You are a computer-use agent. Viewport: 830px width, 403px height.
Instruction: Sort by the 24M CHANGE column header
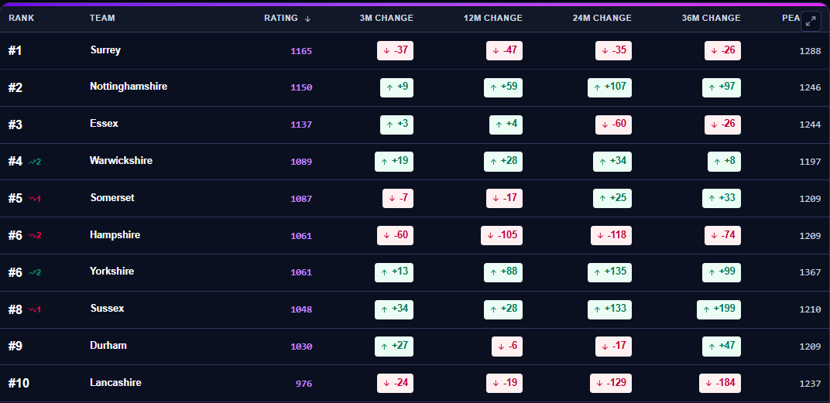tap(602, 18)
